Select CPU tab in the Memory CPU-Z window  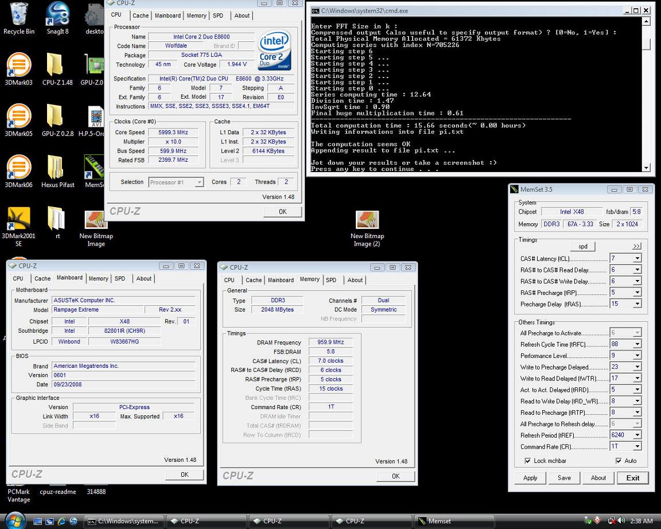(x=230, y=280)
